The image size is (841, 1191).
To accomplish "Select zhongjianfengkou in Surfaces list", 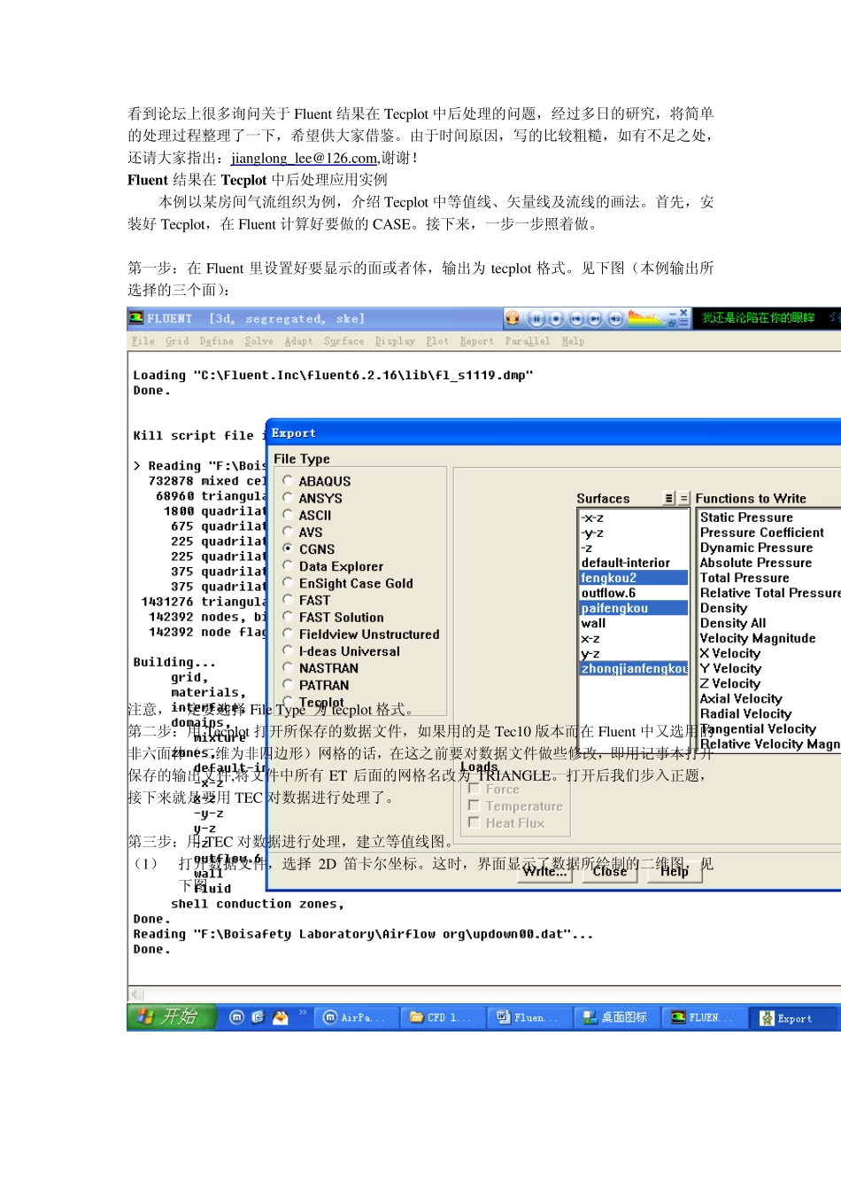I will point(633,668).
